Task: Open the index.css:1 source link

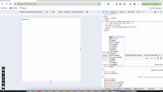Action: [159, 65]
